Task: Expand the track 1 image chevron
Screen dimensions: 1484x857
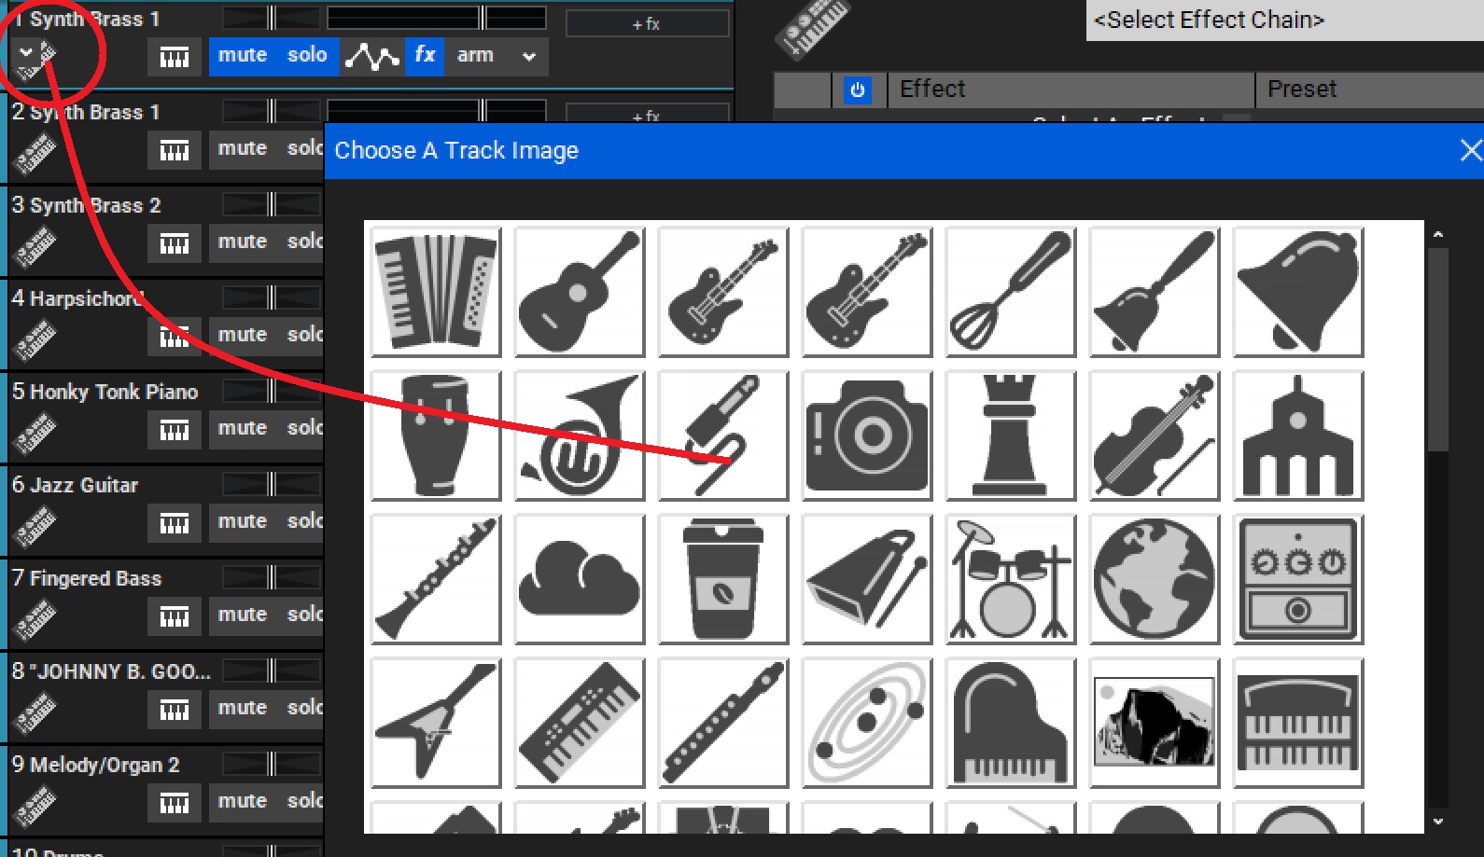Action: tap(25, 54)
